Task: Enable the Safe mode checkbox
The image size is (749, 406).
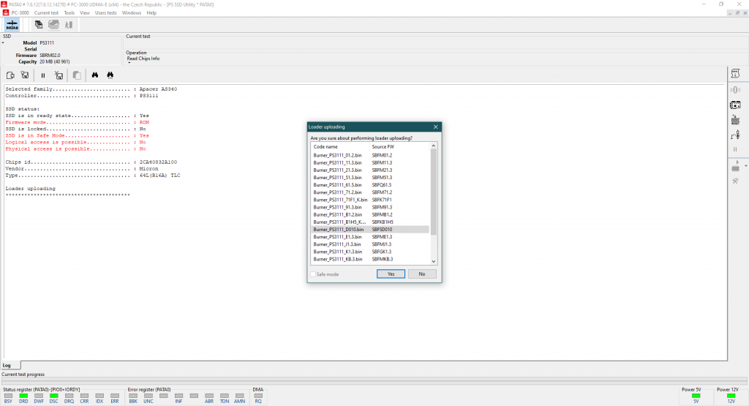Action: [x=313, y=274]
